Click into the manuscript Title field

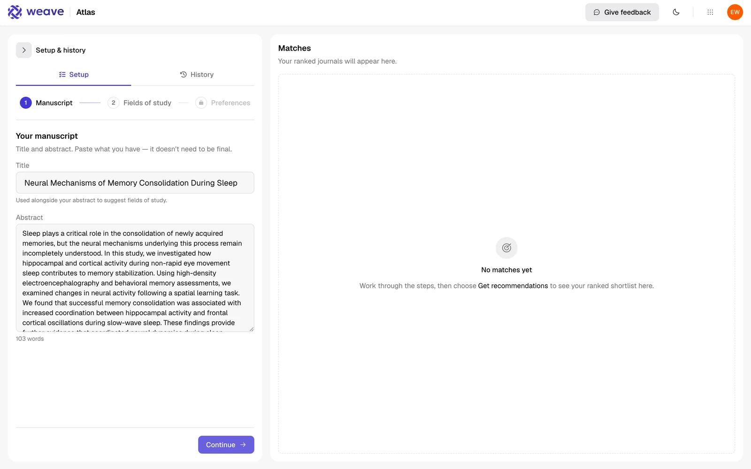(135, 183)
